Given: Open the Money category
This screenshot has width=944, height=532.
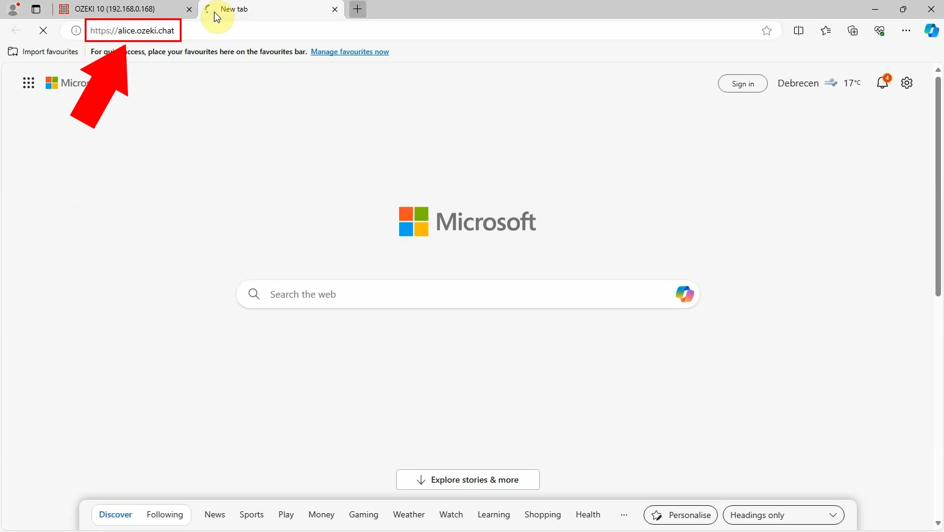Looking at the screenshot, I should pos(321,514).
